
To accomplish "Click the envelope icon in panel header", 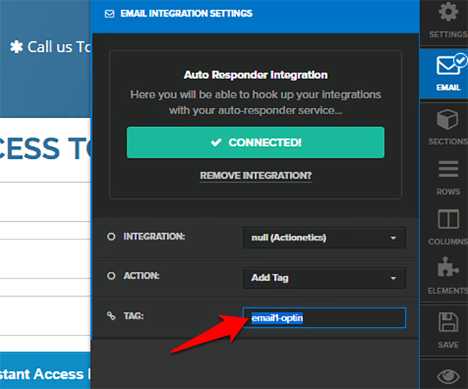I will (110, 14).
